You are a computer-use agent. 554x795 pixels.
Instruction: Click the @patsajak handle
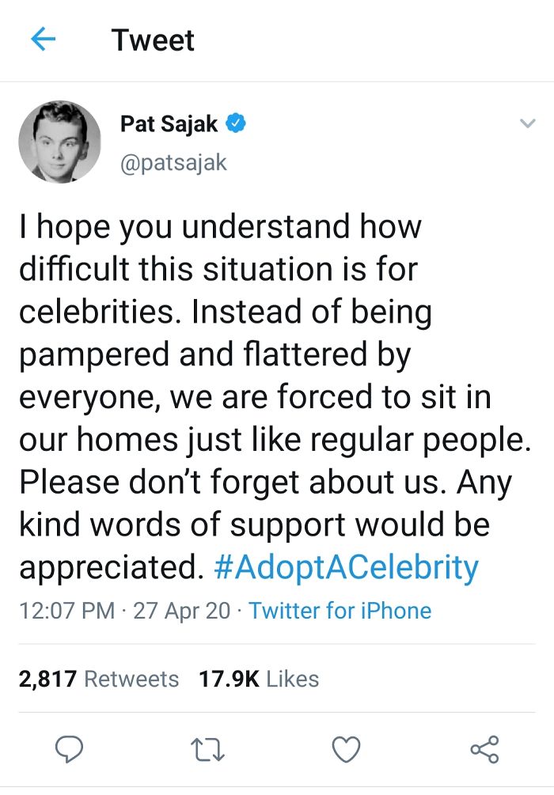click(x=173, y=162)
